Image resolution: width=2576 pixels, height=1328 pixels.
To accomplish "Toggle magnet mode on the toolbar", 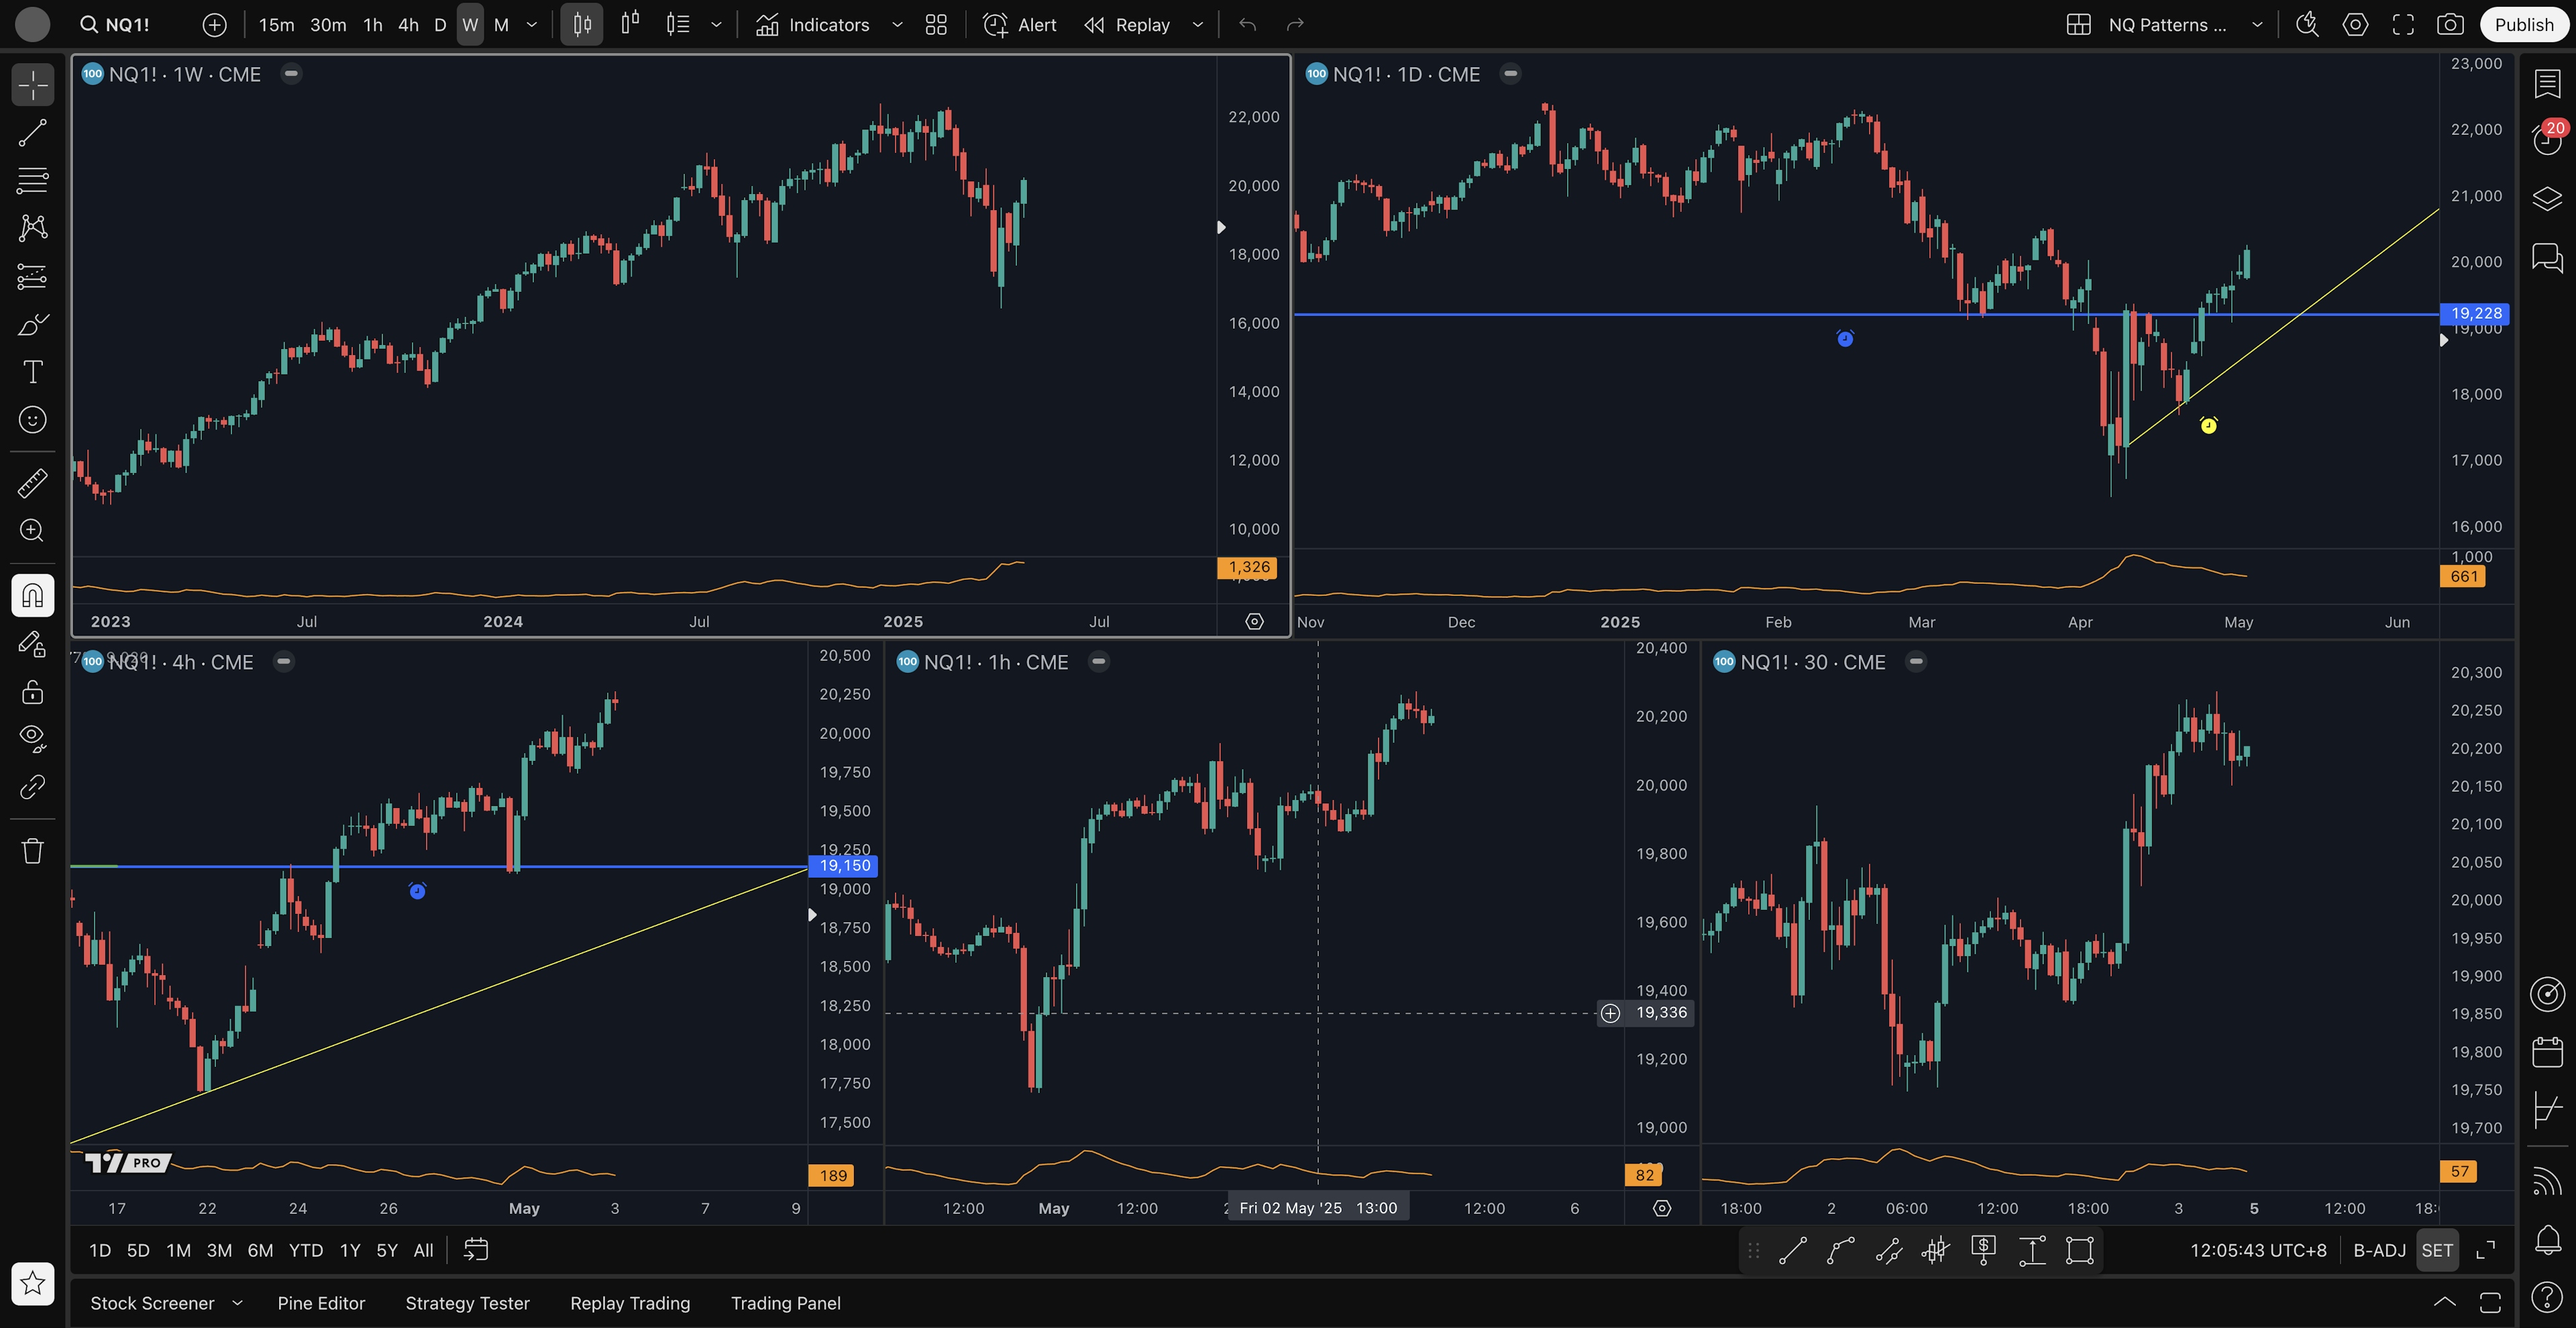I will (32, 595).
